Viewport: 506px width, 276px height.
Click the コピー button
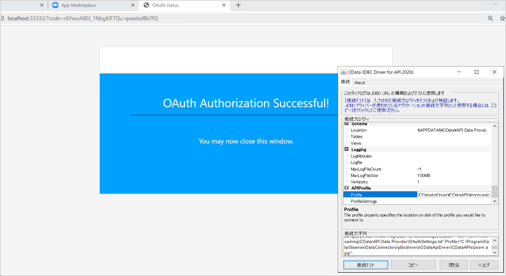pyautogui.click(x=413, y=265)
